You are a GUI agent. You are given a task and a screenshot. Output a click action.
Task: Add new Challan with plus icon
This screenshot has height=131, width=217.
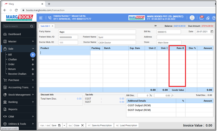tap(33, 60)
